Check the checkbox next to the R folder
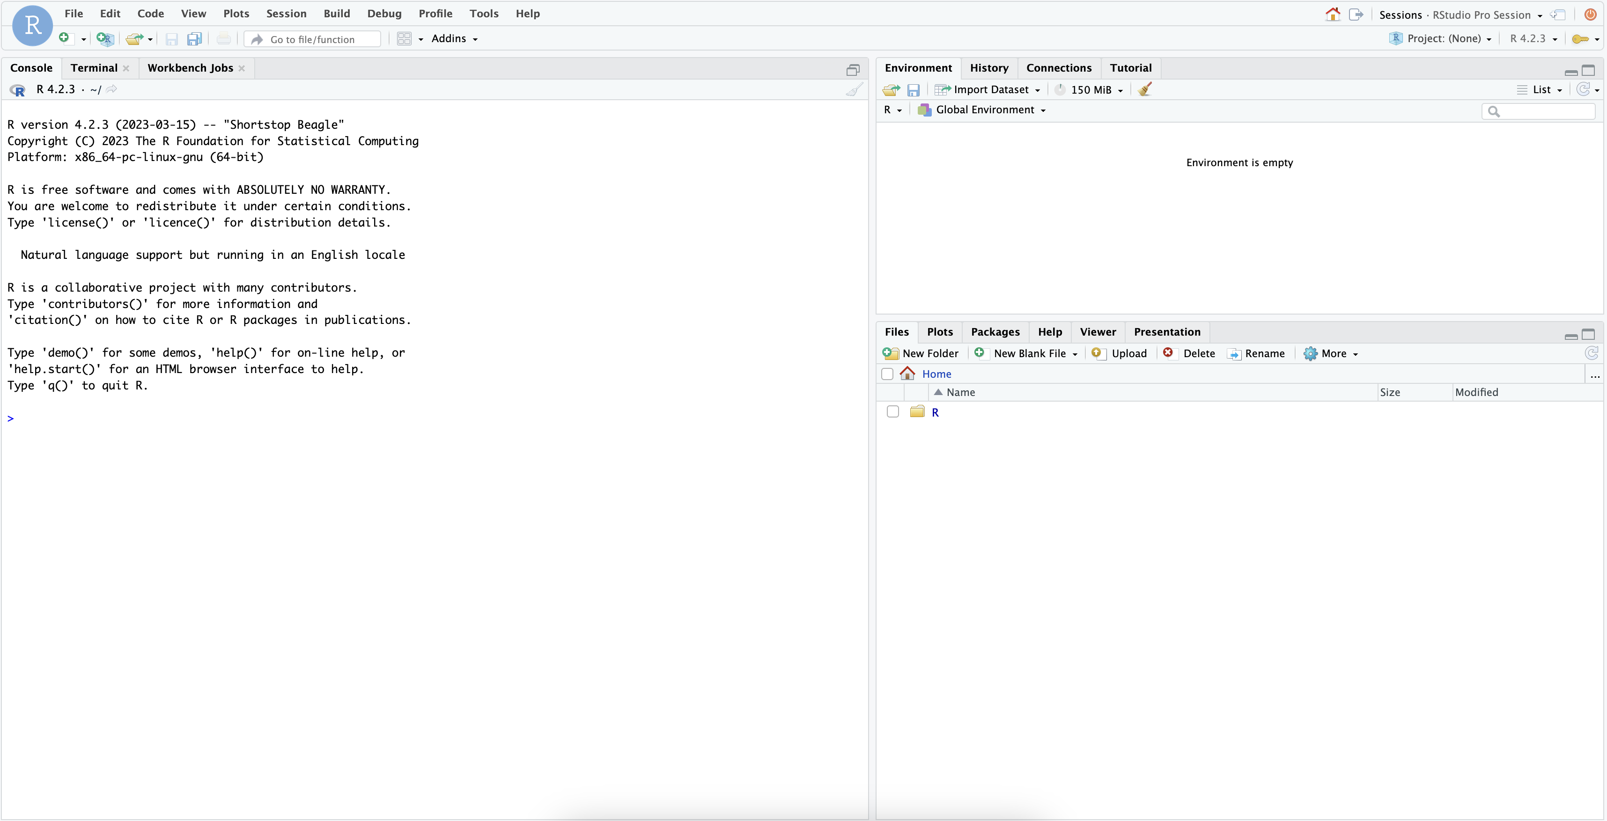Screen dimensions: 1607x821 tap(892, 411)
